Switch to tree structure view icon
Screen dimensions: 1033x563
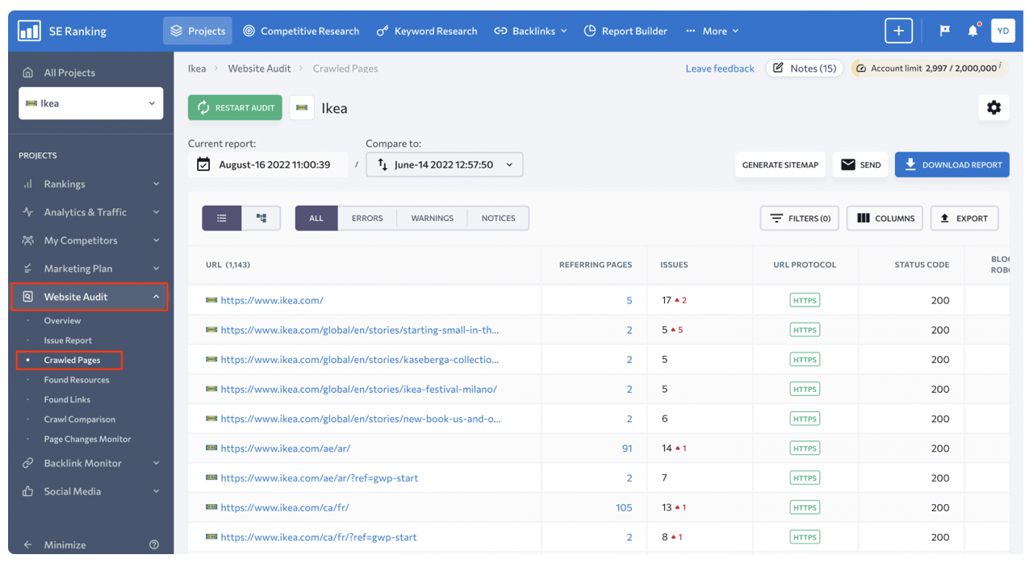261,218
